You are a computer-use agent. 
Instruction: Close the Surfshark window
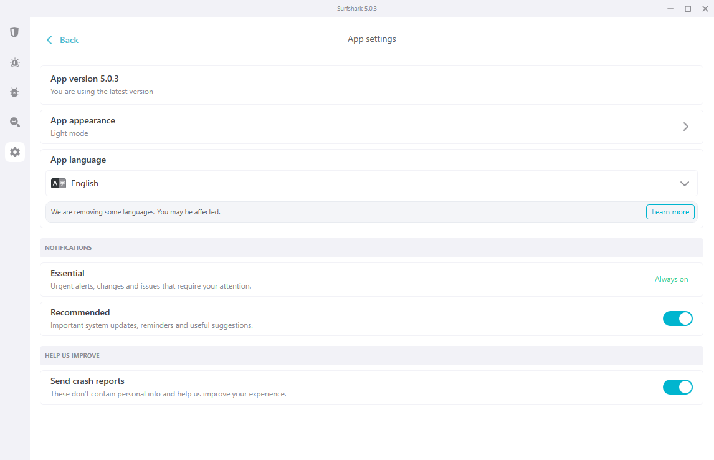coord(705,9)
